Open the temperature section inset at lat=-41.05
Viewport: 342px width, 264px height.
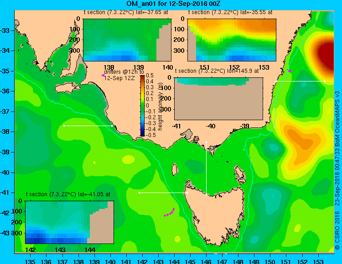(70, 222)
